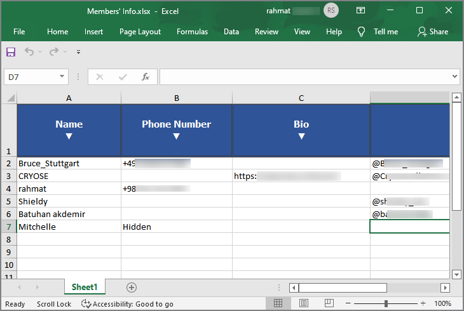464x311 pixels.
Task: Switch to Page Break Preview
Action: (329, 303)
